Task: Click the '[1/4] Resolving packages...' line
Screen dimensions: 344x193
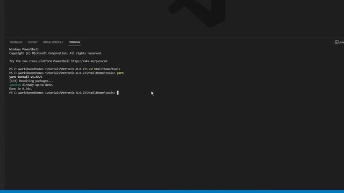Action: coord(31,81)
